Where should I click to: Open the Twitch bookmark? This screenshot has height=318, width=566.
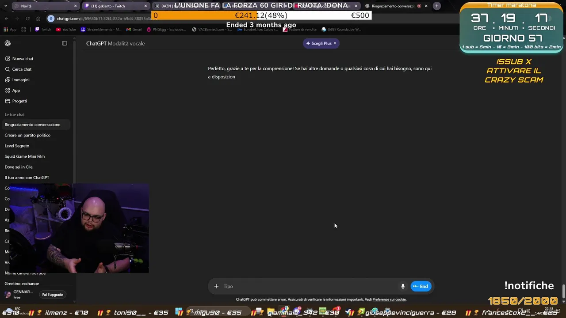coord(43,29)
